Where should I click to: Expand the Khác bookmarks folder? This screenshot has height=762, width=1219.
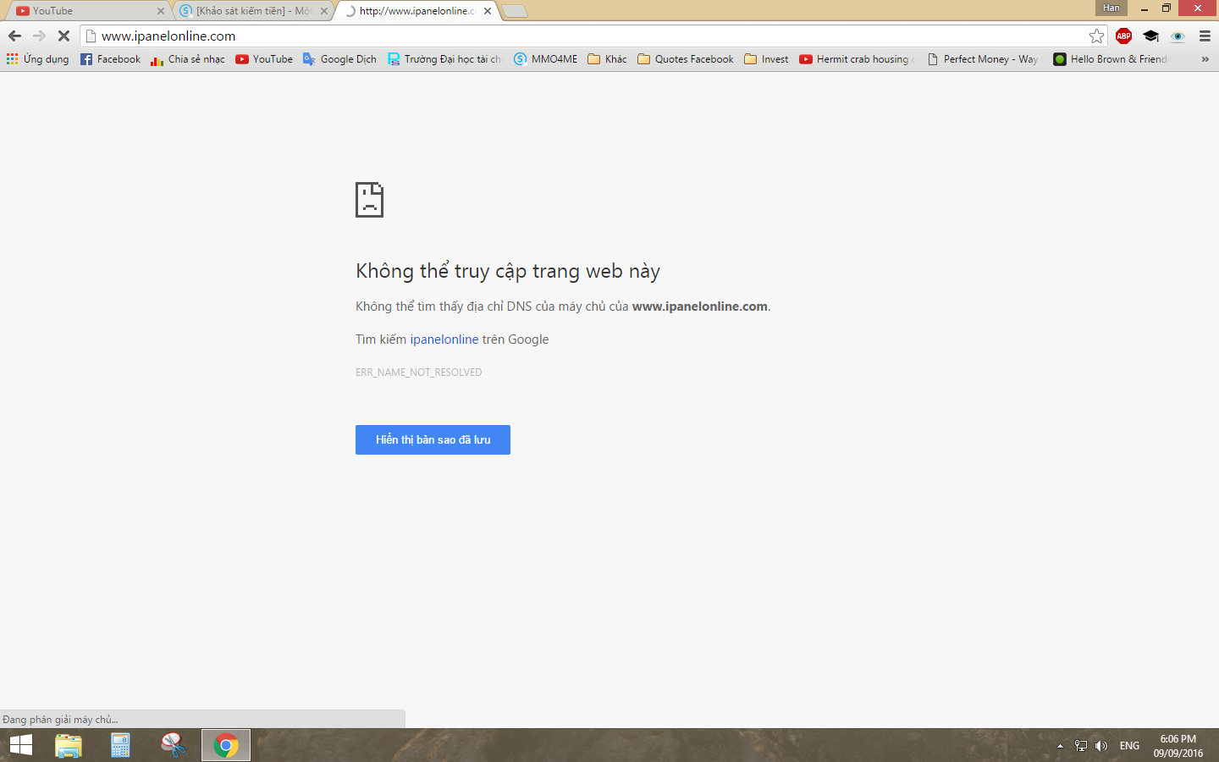608,59
